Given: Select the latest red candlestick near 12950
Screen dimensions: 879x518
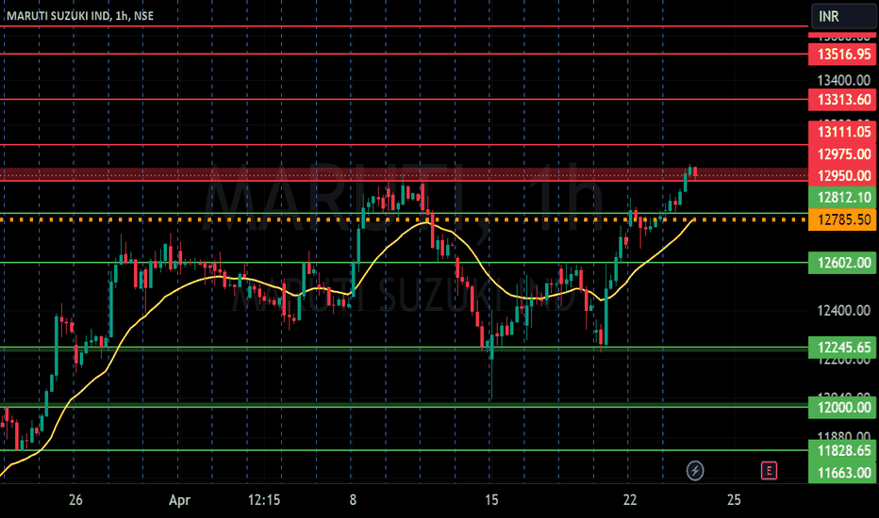Looking at the screenshot, I should pyautogui.click(x=695, y=172).
